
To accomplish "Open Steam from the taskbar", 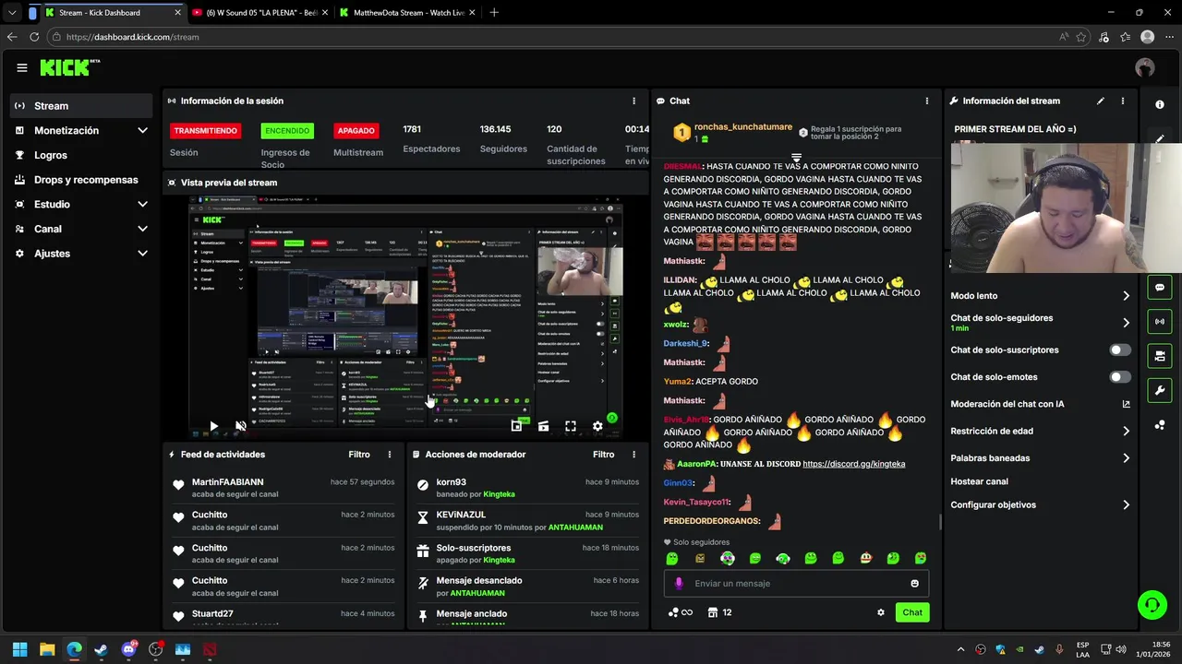I will 101,649.
